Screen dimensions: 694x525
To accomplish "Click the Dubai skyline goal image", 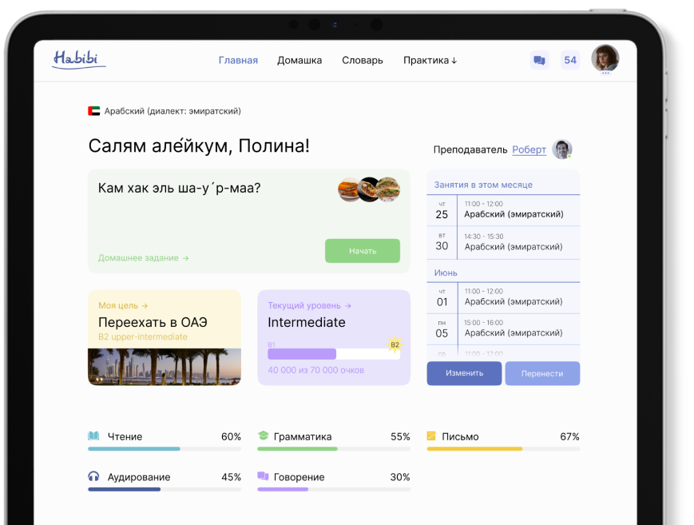I will [165, 367].
